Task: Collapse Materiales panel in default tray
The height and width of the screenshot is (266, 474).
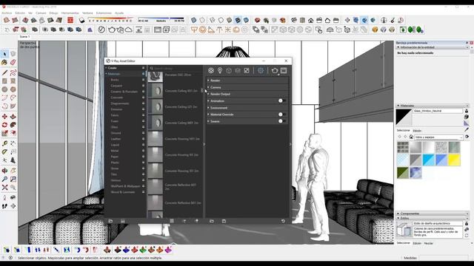Action: (398, 106)
